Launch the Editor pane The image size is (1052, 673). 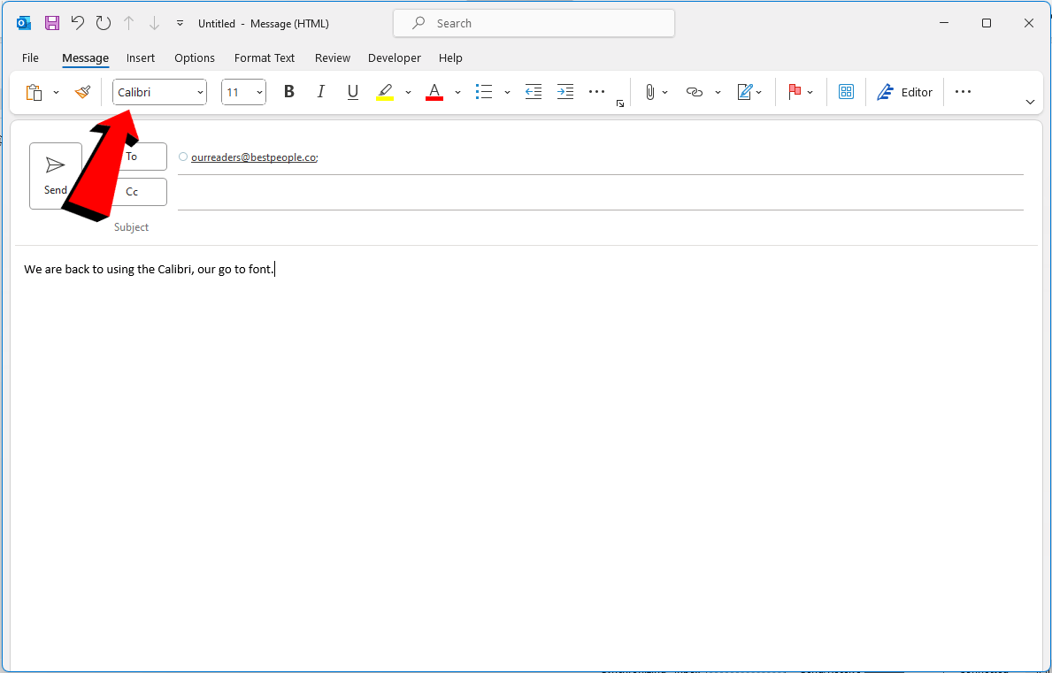click(904, 91)
